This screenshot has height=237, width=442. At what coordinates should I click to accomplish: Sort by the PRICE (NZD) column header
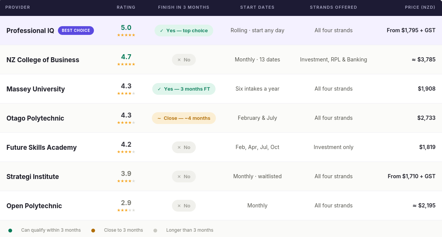pos(420,7)
